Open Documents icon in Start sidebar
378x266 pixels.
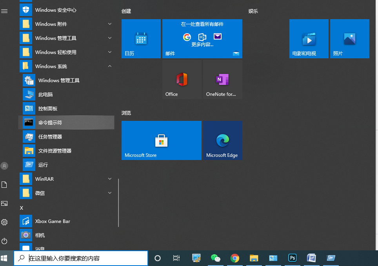pyautogui.click(x=4, y=185)
